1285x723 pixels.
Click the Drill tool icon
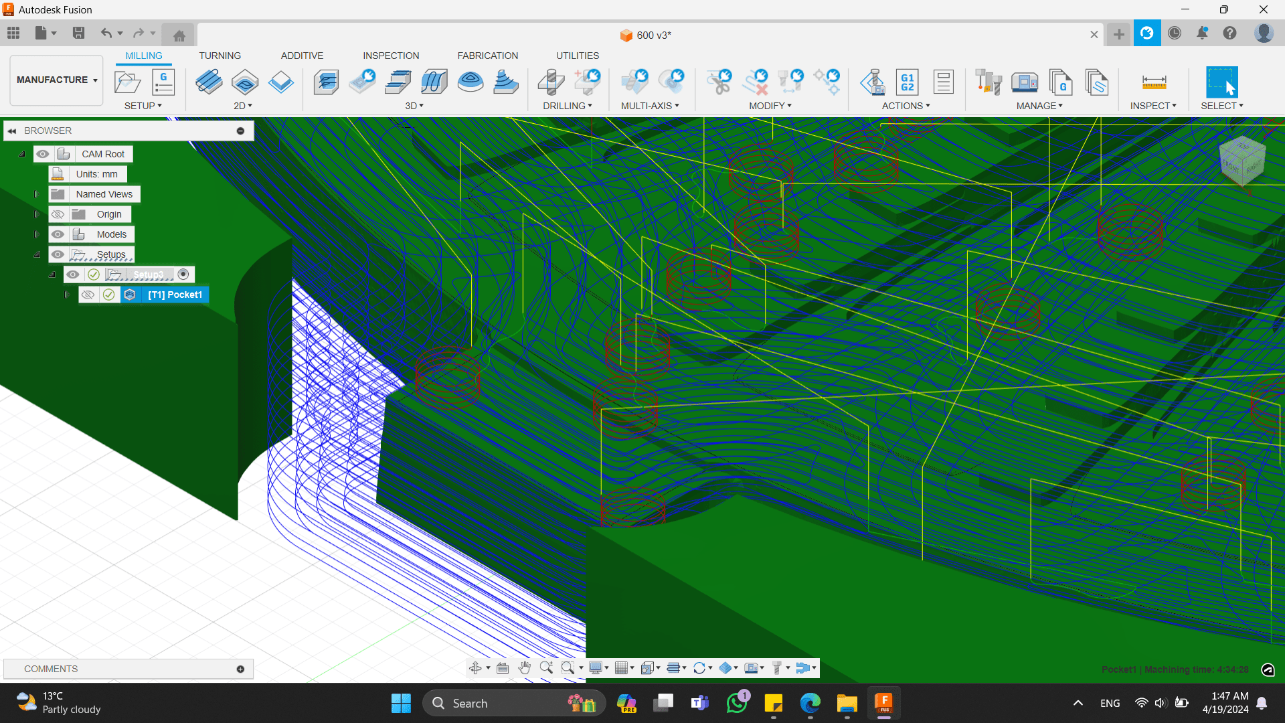pyautogui.click(x=551, y=82)
